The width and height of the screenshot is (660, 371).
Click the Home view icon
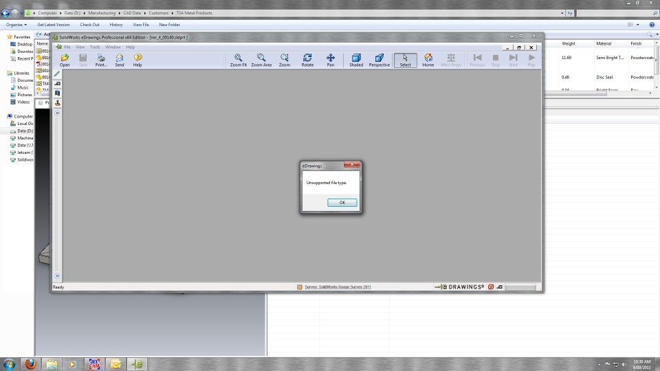pos(428,60)
